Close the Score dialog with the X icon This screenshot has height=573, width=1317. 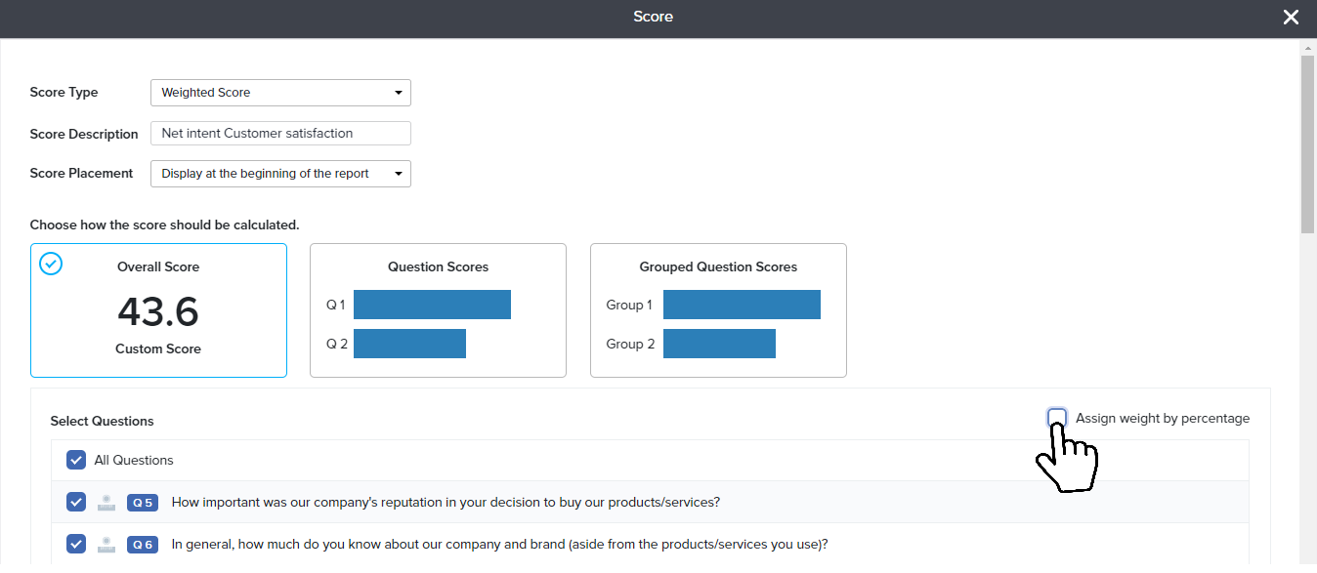(1291, 18)
